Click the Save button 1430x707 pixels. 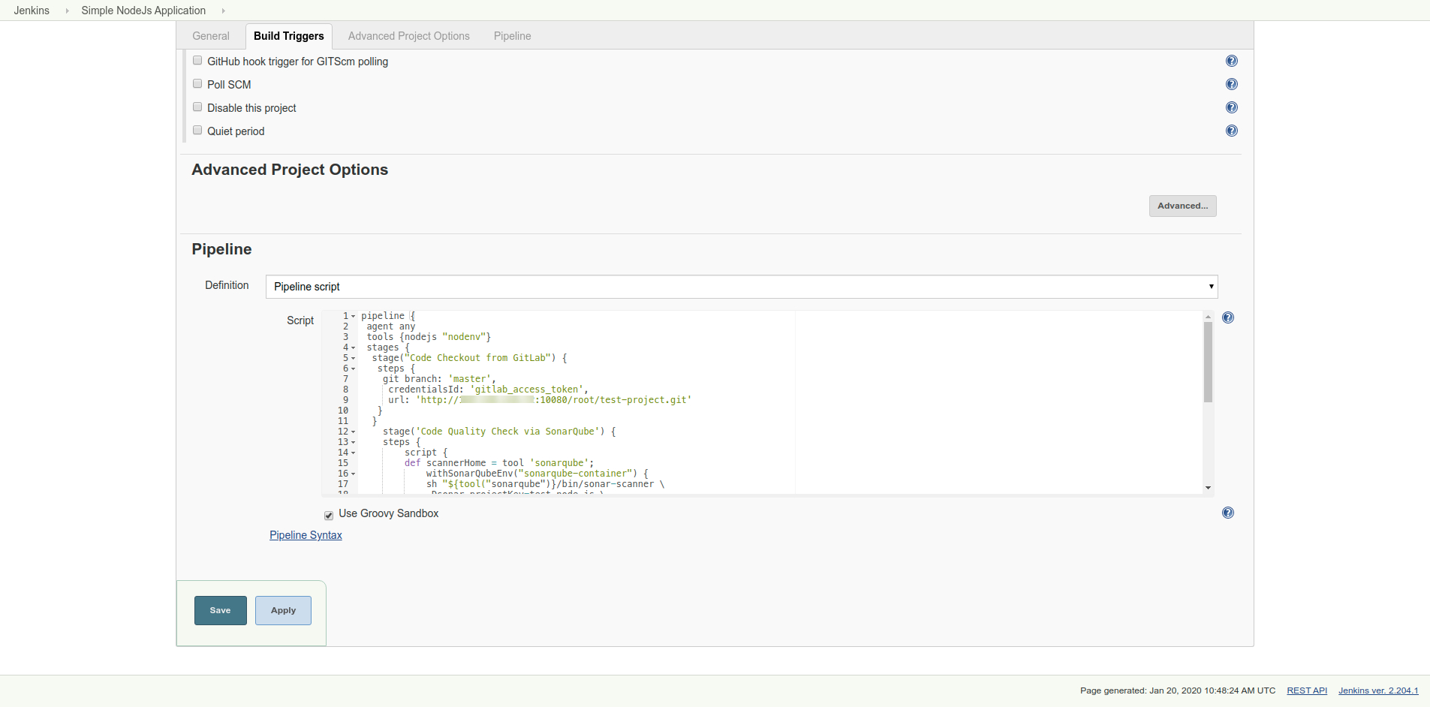220,611
